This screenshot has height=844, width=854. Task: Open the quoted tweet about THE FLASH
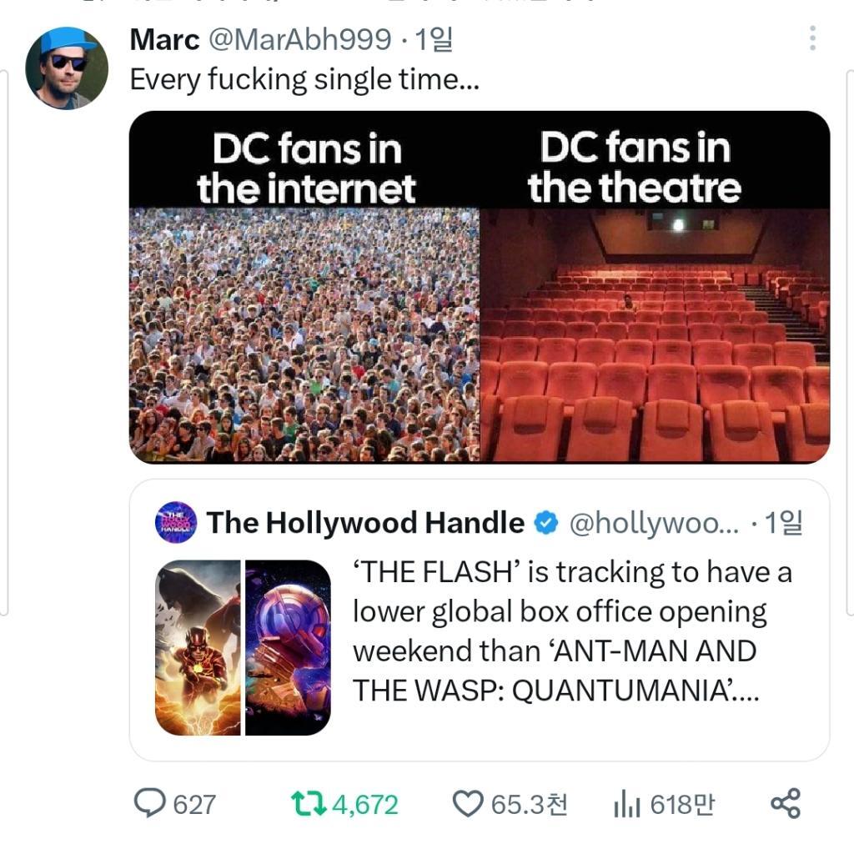pos(480,620)
